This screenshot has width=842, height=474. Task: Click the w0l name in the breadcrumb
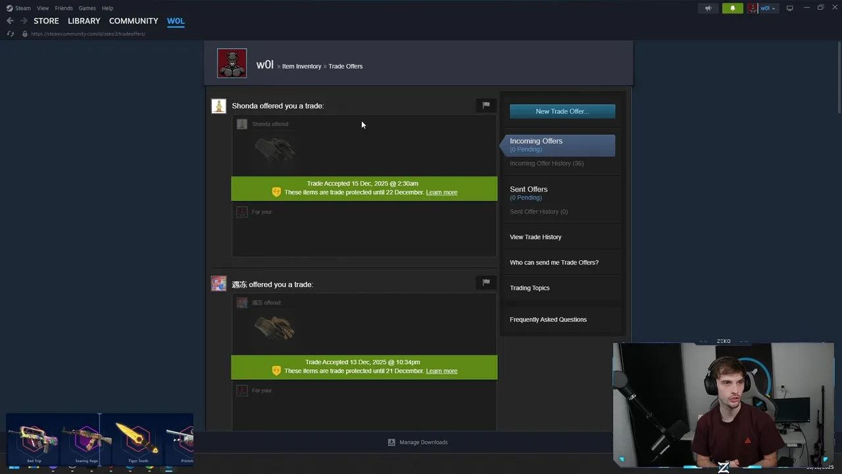(x=265, y=65)
